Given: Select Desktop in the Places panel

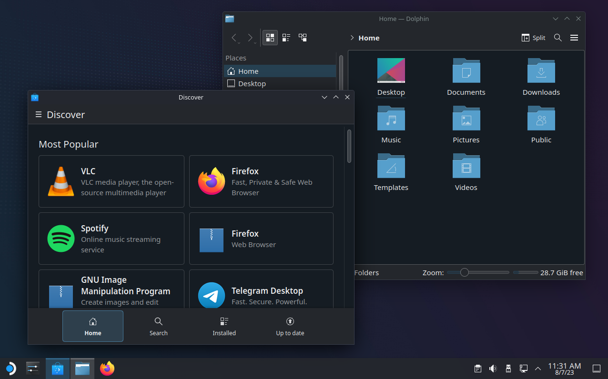Looking at the screenshot, I should (x=252, y=83).
